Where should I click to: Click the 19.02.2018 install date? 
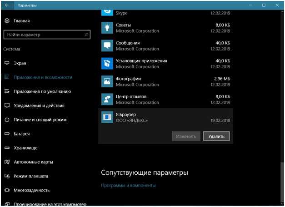click(x=220, y=121)
